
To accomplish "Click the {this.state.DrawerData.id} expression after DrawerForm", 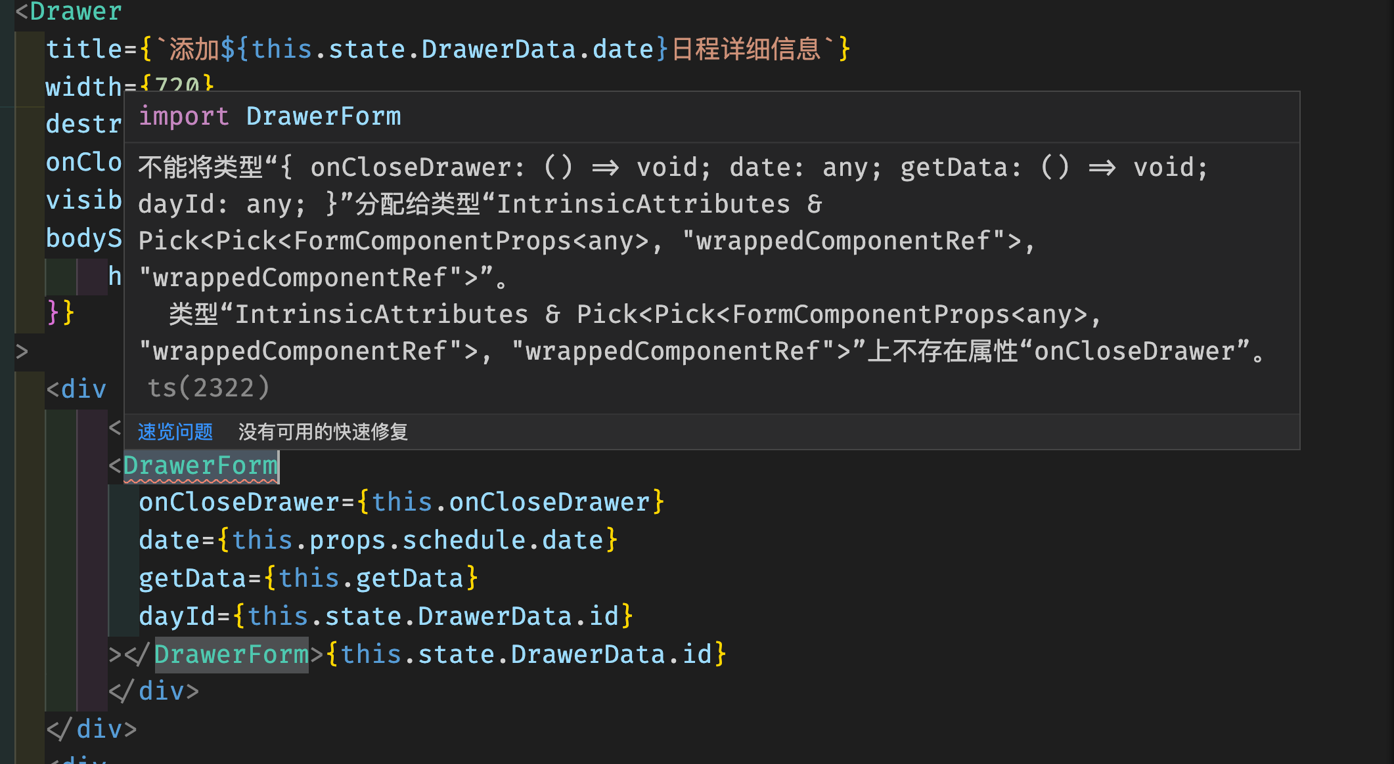I will click(x=526, y=654).
